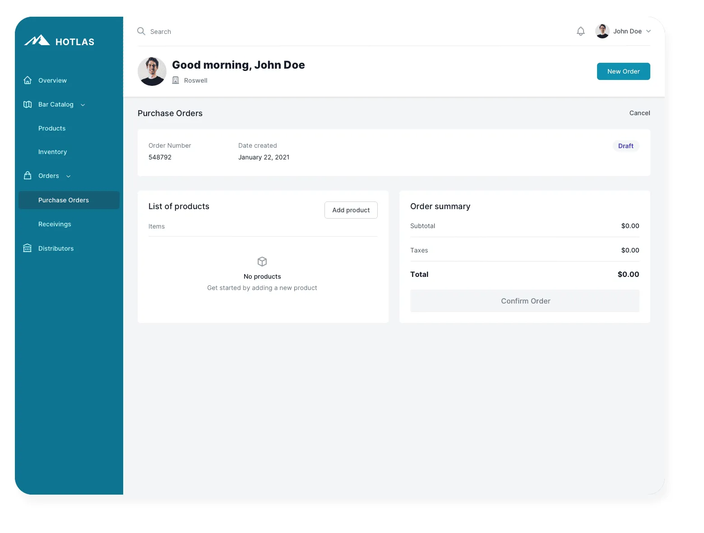This screenshot has height=533, width=704.
Task: Click the 'Good morning, John Doe' greeting
Action: coord(239,65)
